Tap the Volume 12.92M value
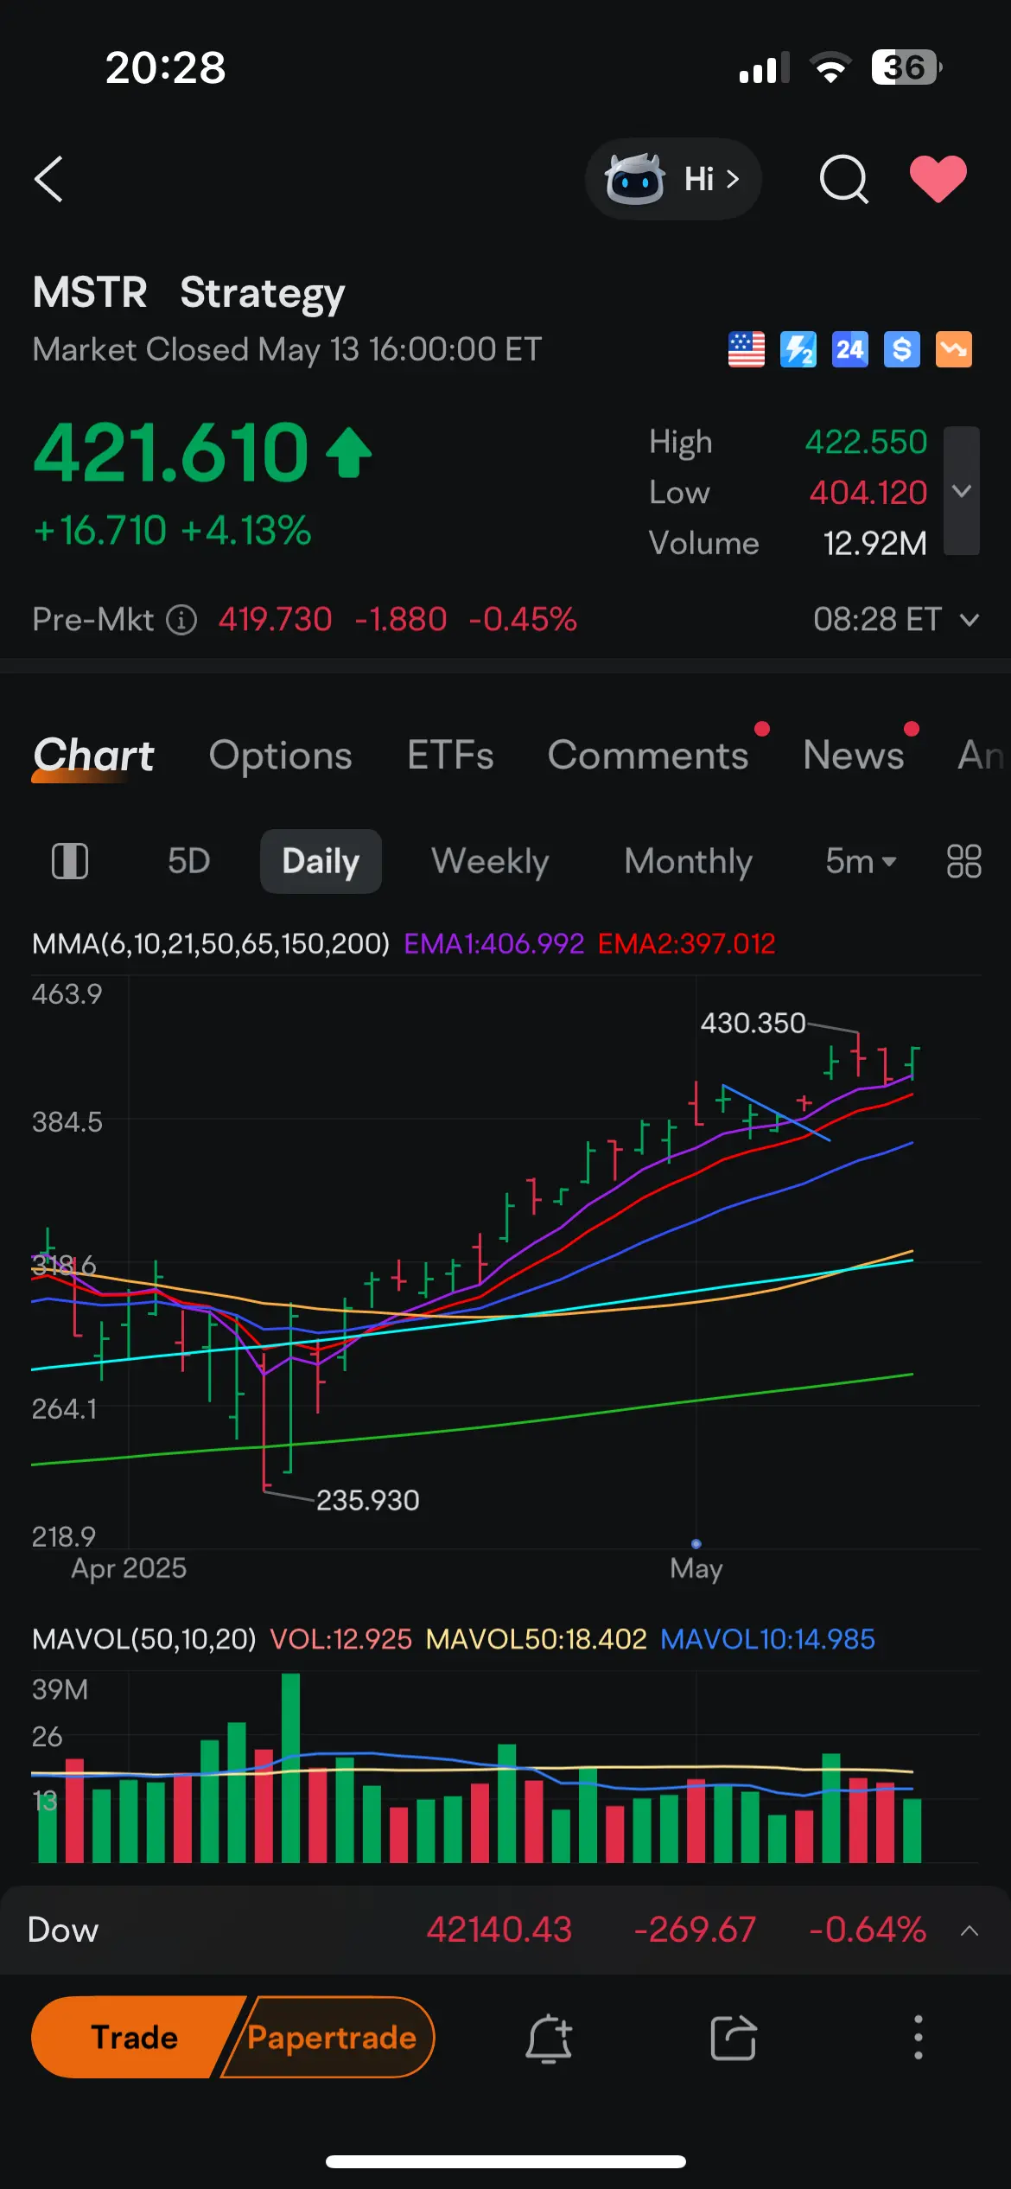Viewport: 1011px width, 2189px height. click(x=874, y=543)
